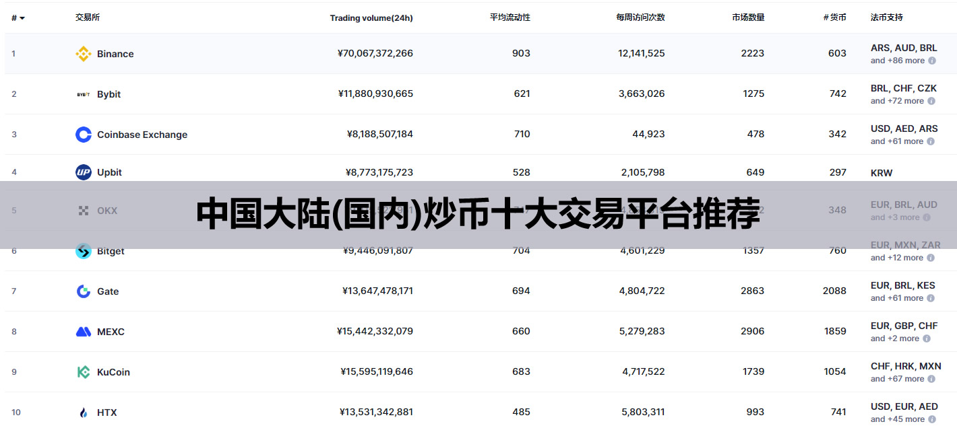Screen dimensions: 957x430
Task: Click the Upbit logo icon
Action: click(x=84, y=172)
